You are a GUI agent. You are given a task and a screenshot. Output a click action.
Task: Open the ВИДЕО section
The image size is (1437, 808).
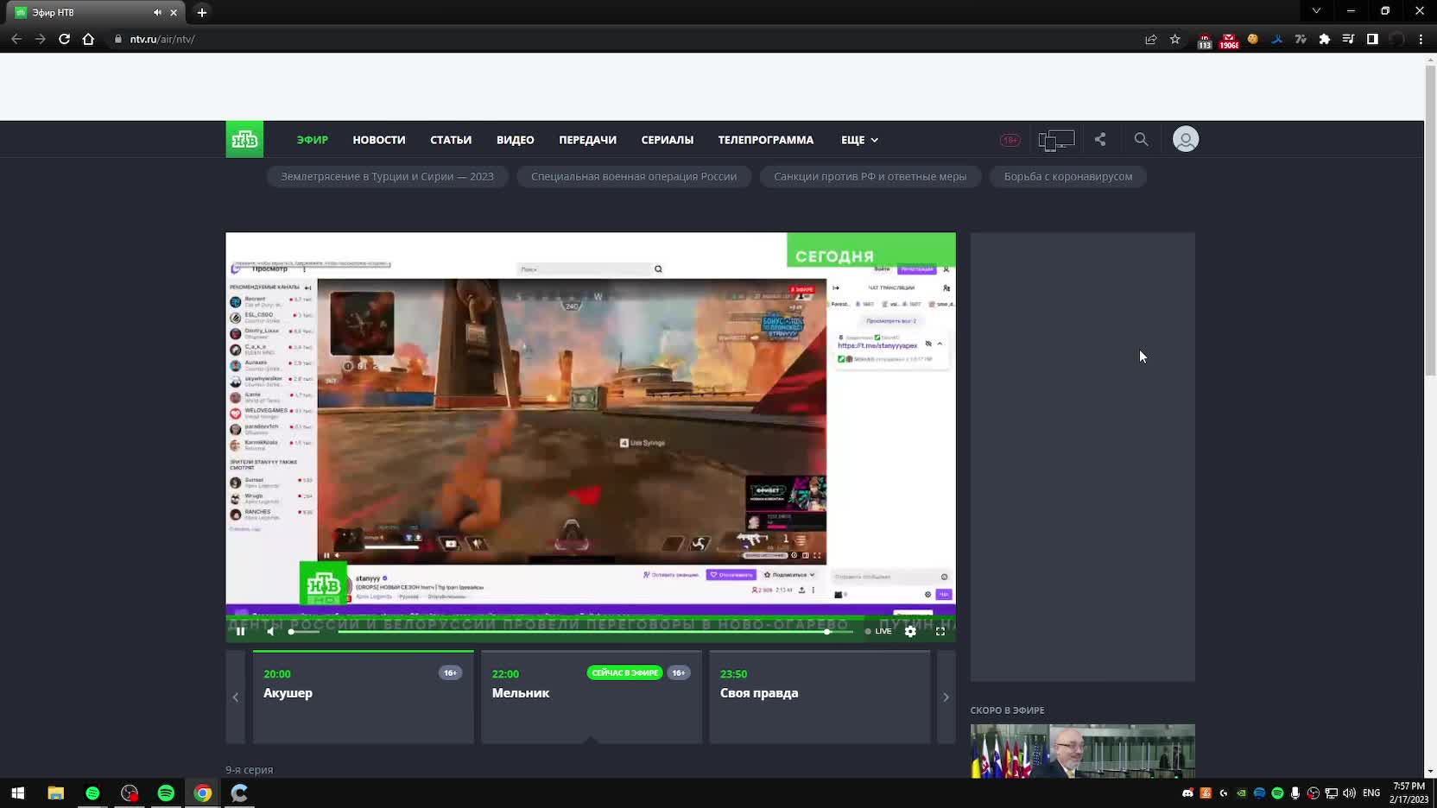[516, 140]
